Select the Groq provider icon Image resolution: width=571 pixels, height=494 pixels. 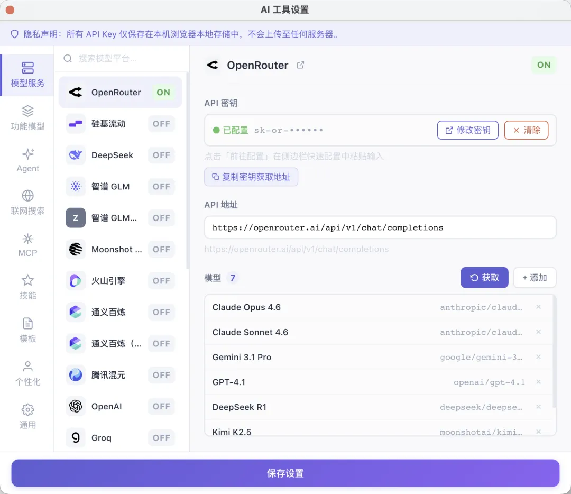point(76,437)
